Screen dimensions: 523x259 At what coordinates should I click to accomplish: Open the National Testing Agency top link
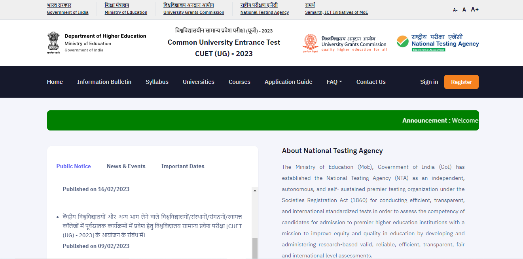click(265, 12)
